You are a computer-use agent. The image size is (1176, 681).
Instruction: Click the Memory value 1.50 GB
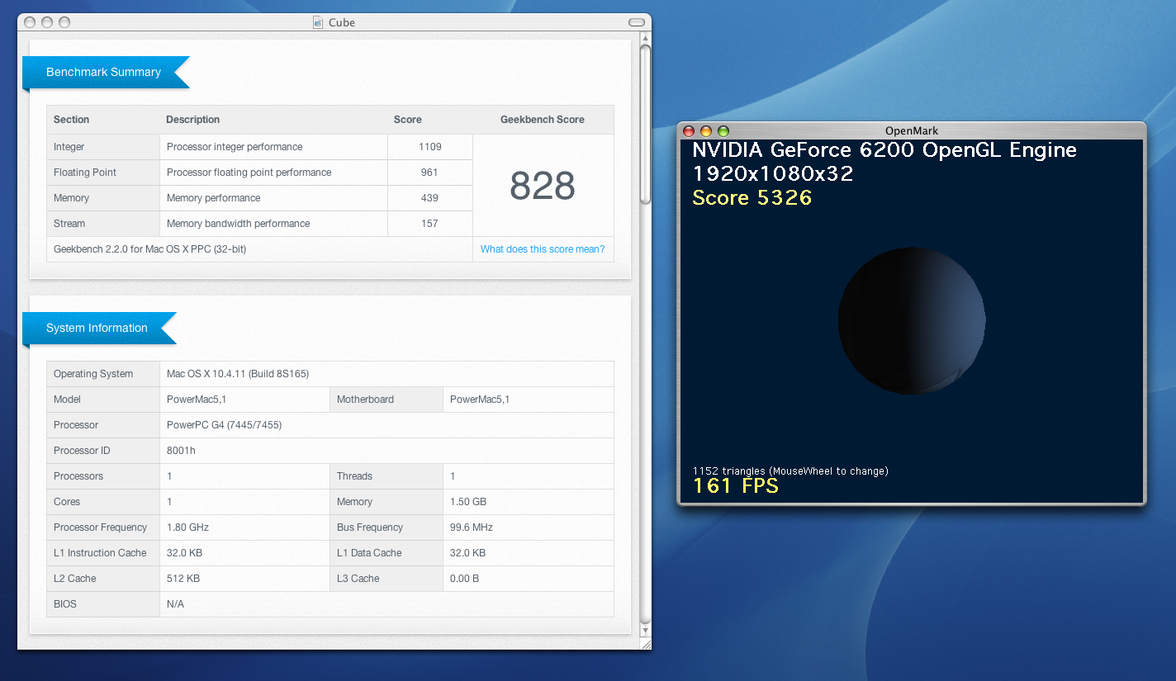click(470, 502)
